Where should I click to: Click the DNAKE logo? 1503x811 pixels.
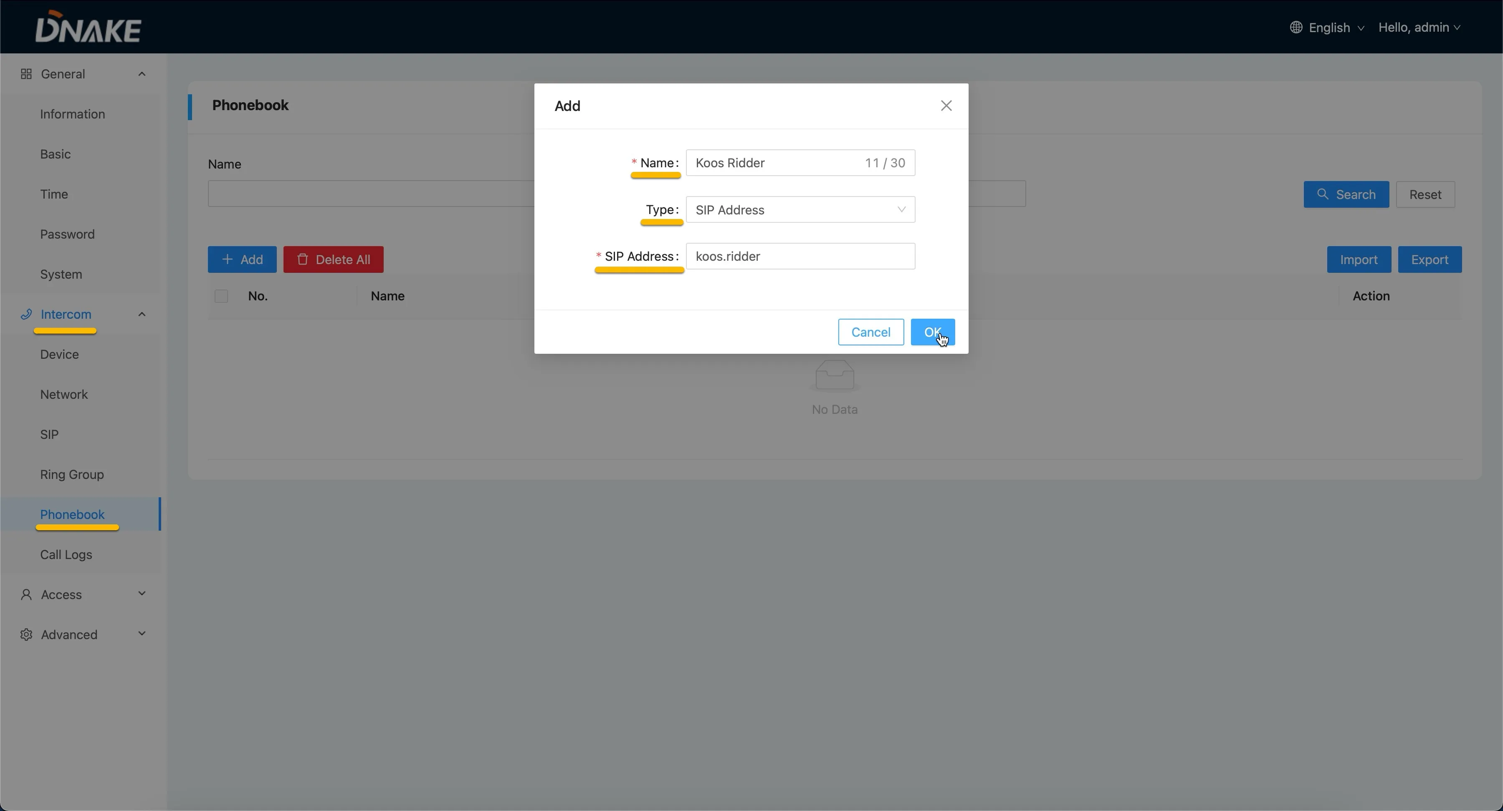point(88,27)
